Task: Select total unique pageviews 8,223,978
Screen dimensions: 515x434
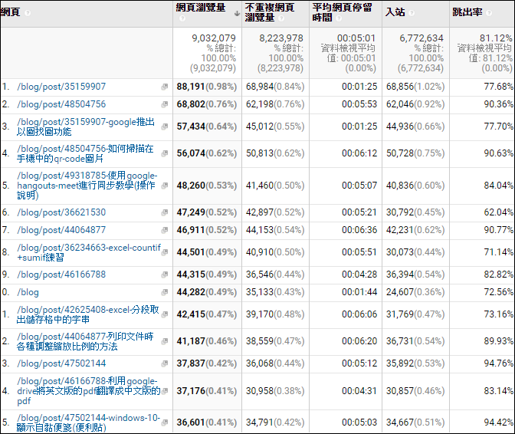Action: coord(281,38)
